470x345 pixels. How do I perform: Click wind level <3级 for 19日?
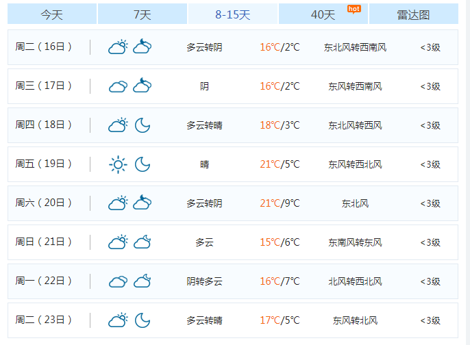[x=430, y=164]
